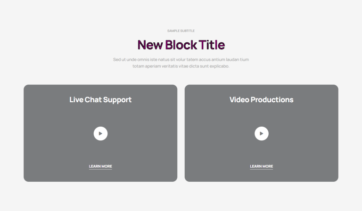
Task: Select the Live Chat Support card heading
Action: click(x=100, y=100)
